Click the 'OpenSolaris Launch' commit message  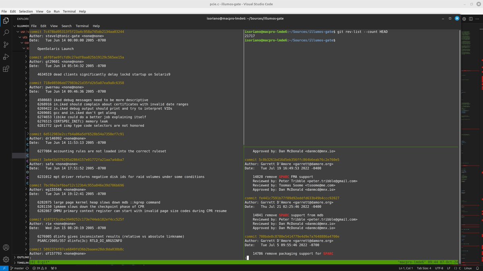(x=56, y=49)
